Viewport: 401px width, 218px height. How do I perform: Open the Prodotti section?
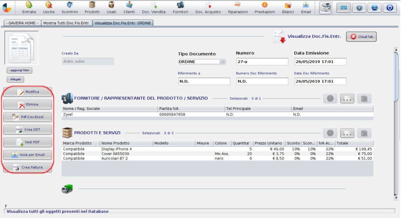point(92,7)
